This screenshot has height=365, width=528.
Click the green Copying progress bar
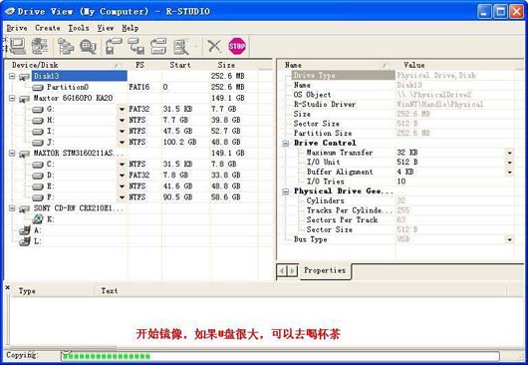(x=280, y=356)
